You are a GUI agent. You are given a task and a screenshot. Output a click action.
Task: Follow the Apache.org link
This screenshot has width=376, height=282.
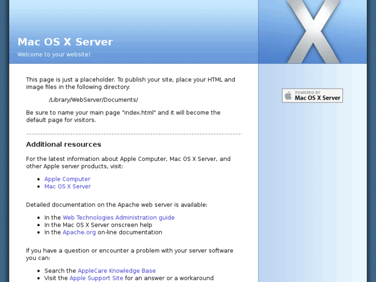(79, 232)
